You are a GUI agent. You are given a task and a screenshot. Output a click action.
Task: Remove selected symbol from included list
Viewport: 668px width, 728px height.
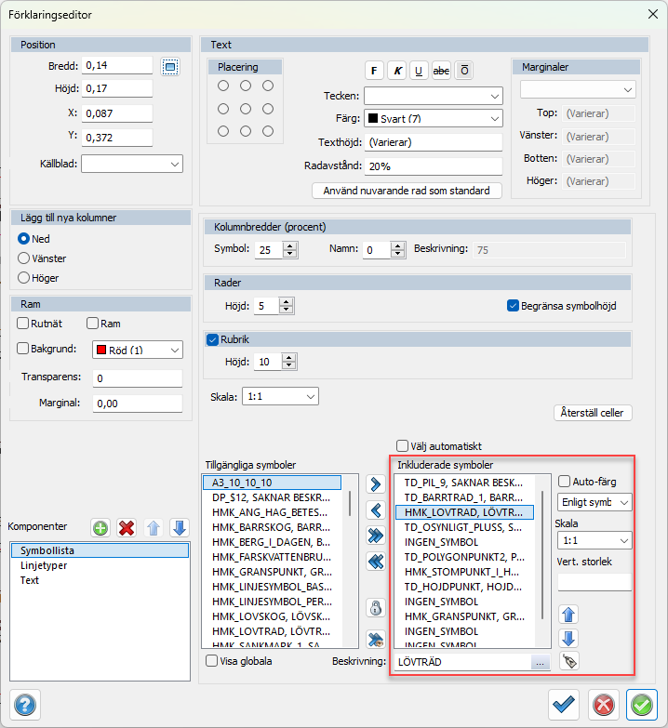(377, 510)
